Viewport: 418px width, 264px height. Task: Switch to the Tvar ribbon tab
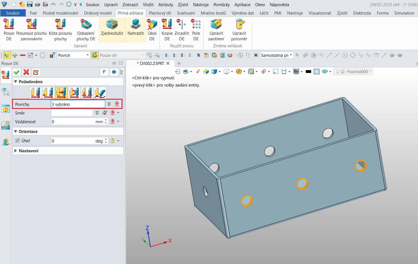point(33,13)
